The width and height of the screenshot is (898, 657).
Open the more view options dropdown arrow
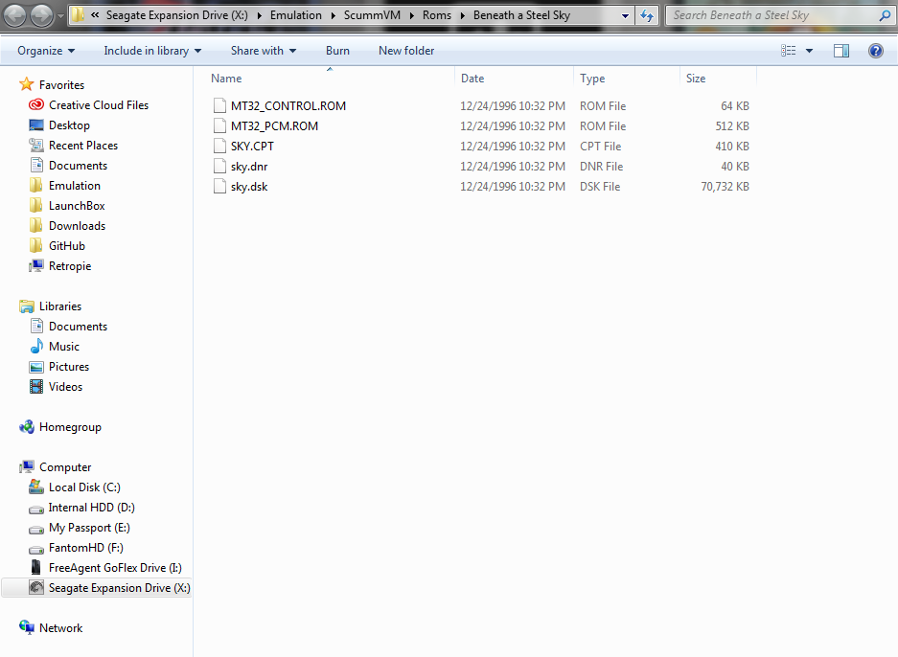pos(809,51)
